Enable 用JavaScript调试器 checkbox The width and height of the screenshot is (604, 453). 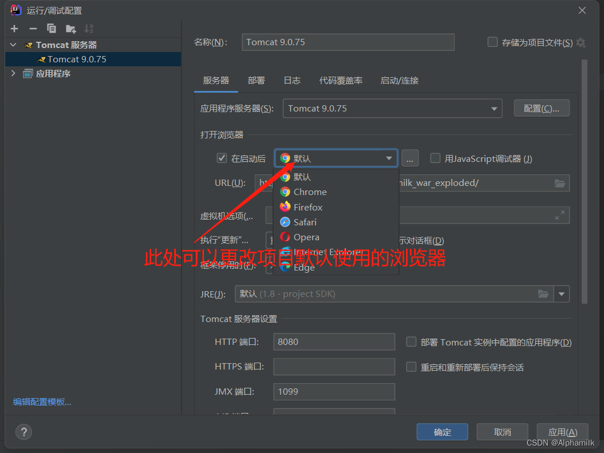(435, 158)
